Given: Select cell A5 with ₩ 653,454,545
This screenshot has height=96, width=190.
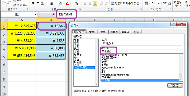Looking at the screenshot, I should tap(22, 56).
